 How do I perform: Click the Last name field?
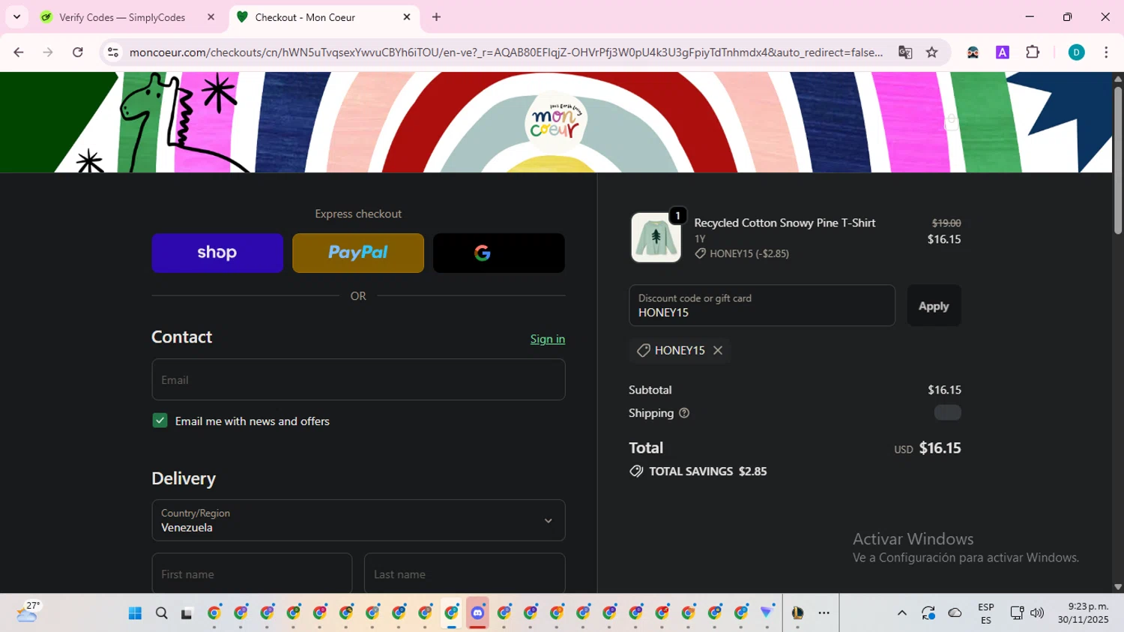(465, 574)
